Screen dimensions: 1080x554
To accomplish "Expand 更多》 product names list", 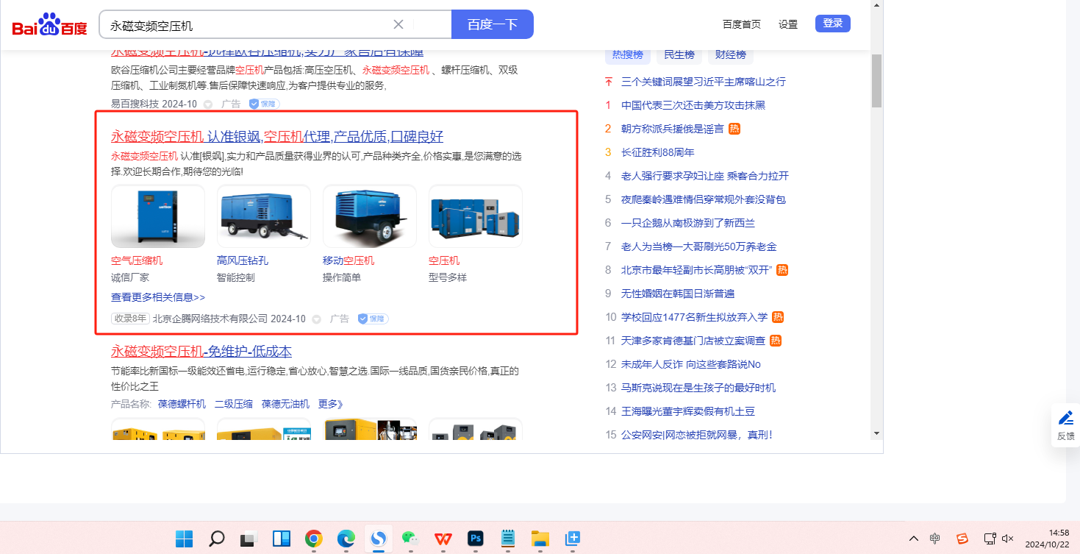I will click(x=331, y=404).
